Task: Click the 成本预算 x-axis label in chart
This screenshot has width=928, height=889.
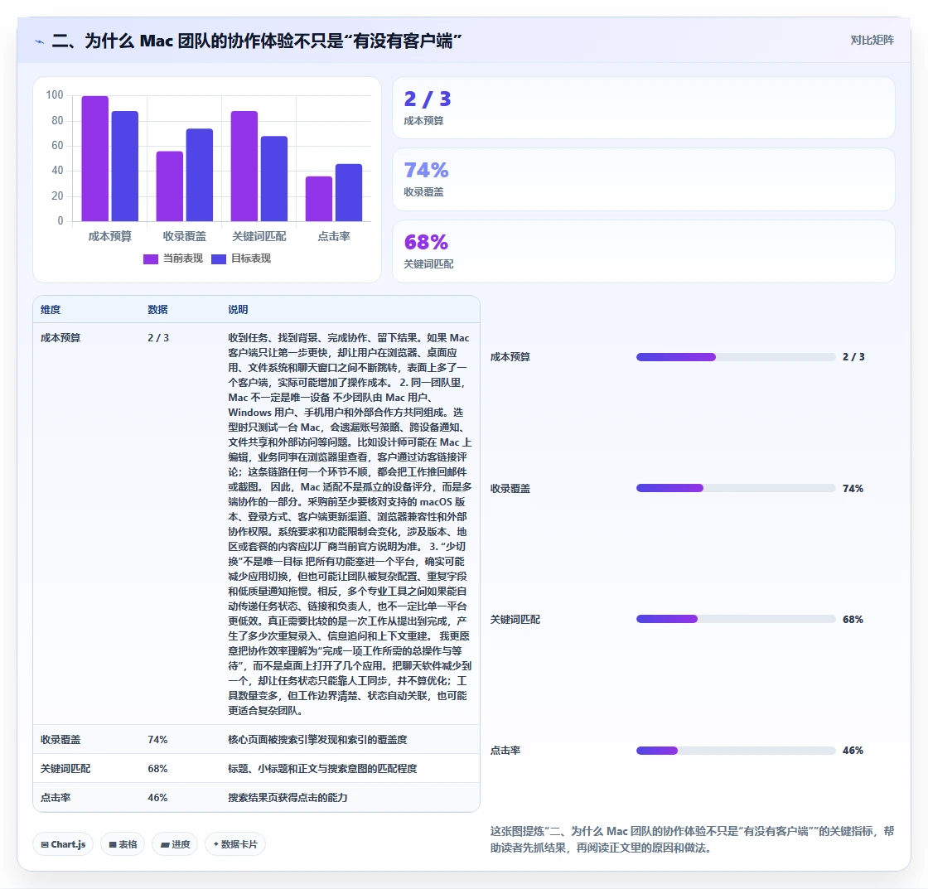Action: [x=109, y=236]
